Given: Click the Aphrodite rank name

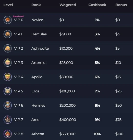Looking at the screenshot, I should tap(40, 48).
